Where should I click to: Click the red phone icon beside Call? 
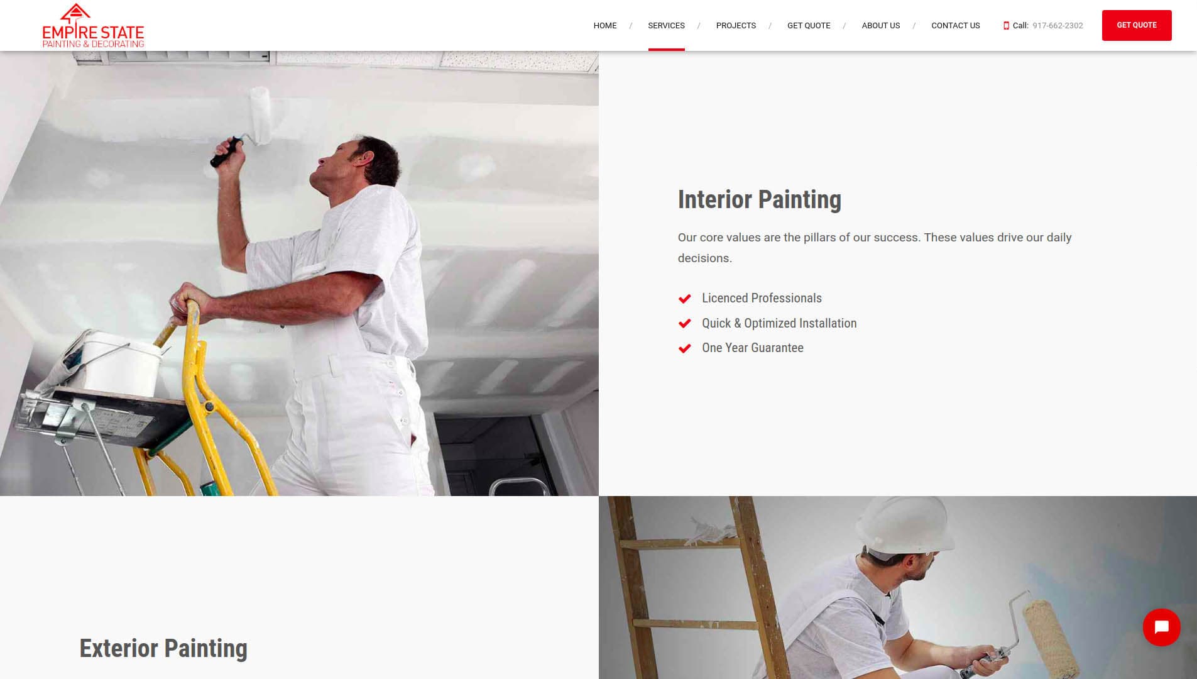[x=1006, y=26]
